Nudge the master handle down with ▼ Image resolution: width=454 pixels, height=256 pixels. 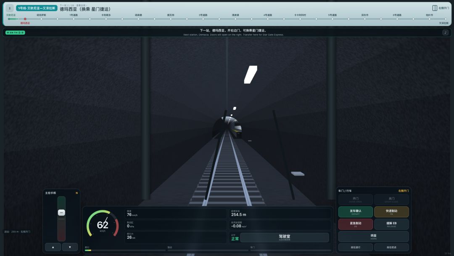[70, 247]
